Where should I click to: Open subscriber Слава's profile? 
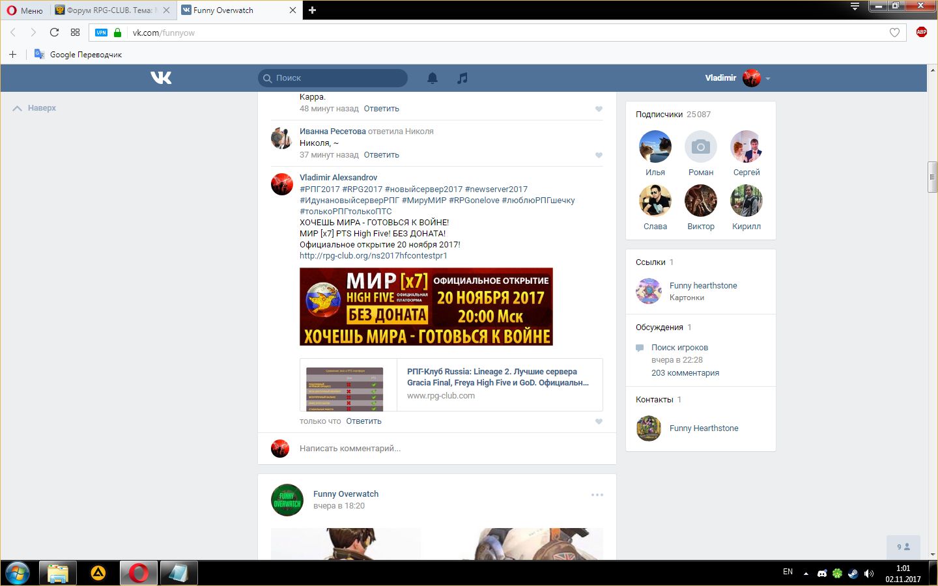click(x=655, y=201)
